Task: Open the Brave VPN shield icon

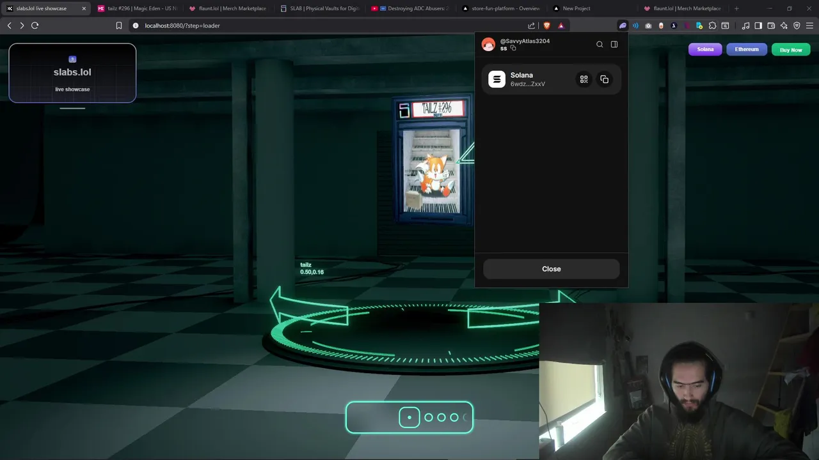Action: coord(797,26)
